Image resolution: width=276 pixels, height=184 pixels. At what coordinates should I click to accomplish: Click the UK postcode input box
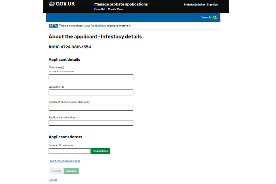click(x=69, y=151)
